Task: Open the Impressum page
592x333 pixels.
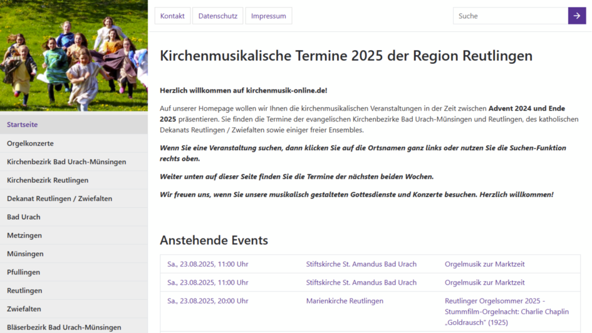Action: pyautogui.click(x=269, y=16)
